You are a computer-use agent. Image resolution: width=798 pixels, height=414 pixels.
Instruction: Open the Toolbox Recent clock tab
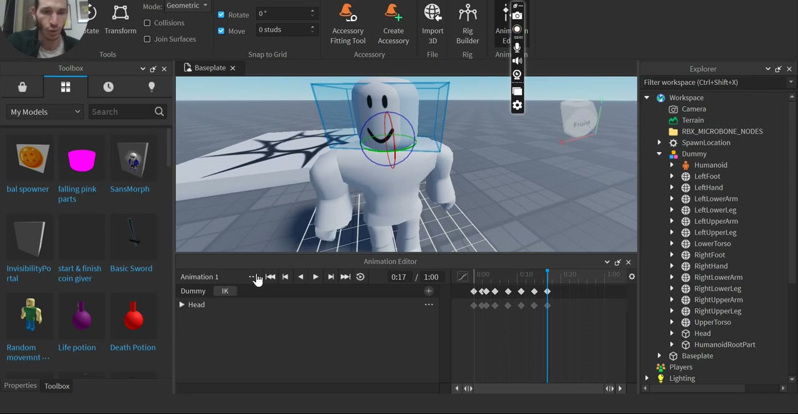click(108, 87)
